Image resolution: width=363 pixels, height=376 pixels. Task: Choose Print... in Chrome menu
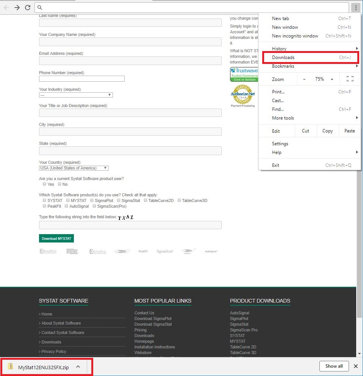[310, 92]
